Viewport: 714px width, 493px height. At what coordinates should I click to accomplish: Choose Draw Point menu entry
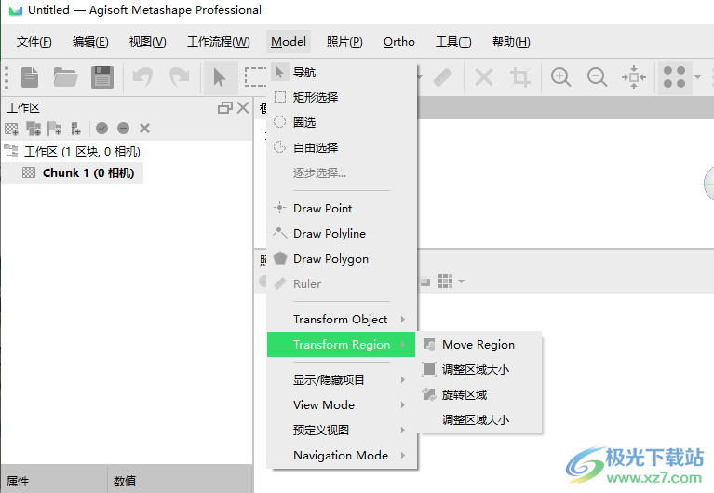pos(342,209)
